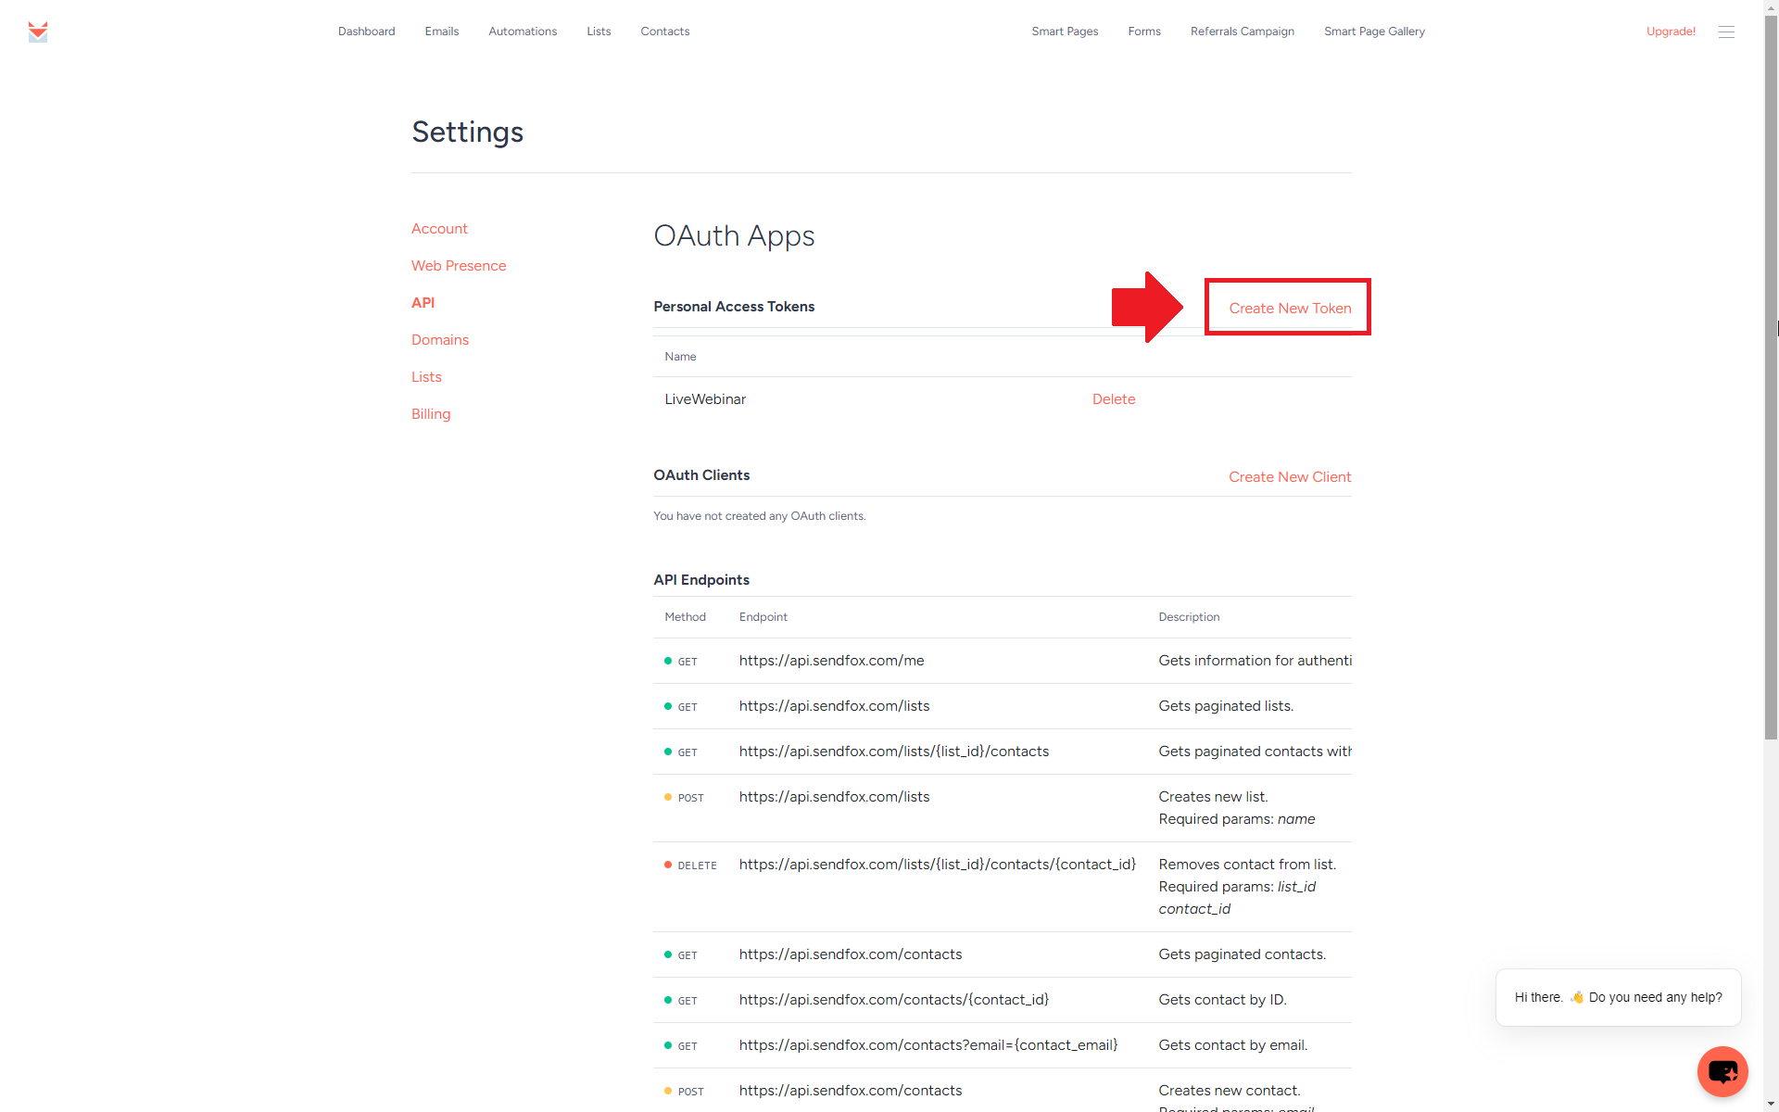
Task: Open the hamburger menu icon
Action: pos(1726,32)
